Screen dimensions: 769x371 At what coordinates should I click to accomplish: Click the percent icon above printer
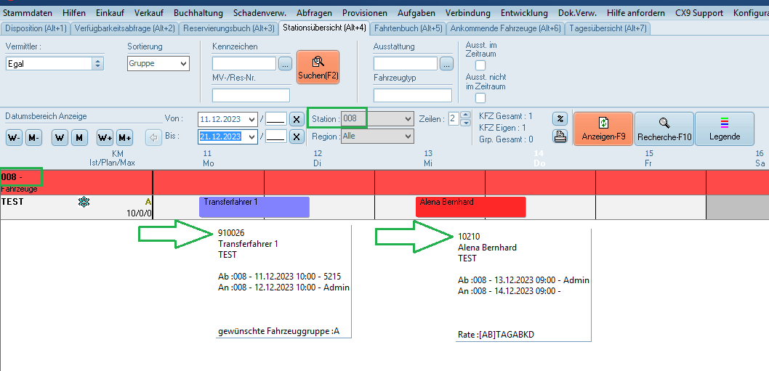(x=560, y=119)
